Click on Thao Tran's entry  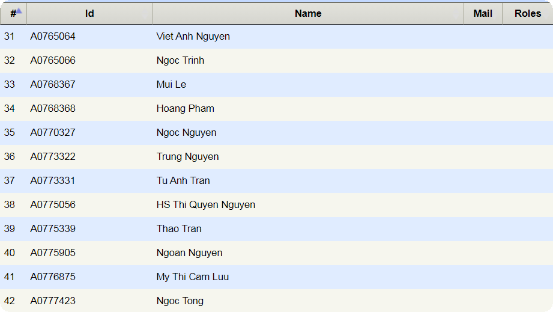(x=179, y=229)
